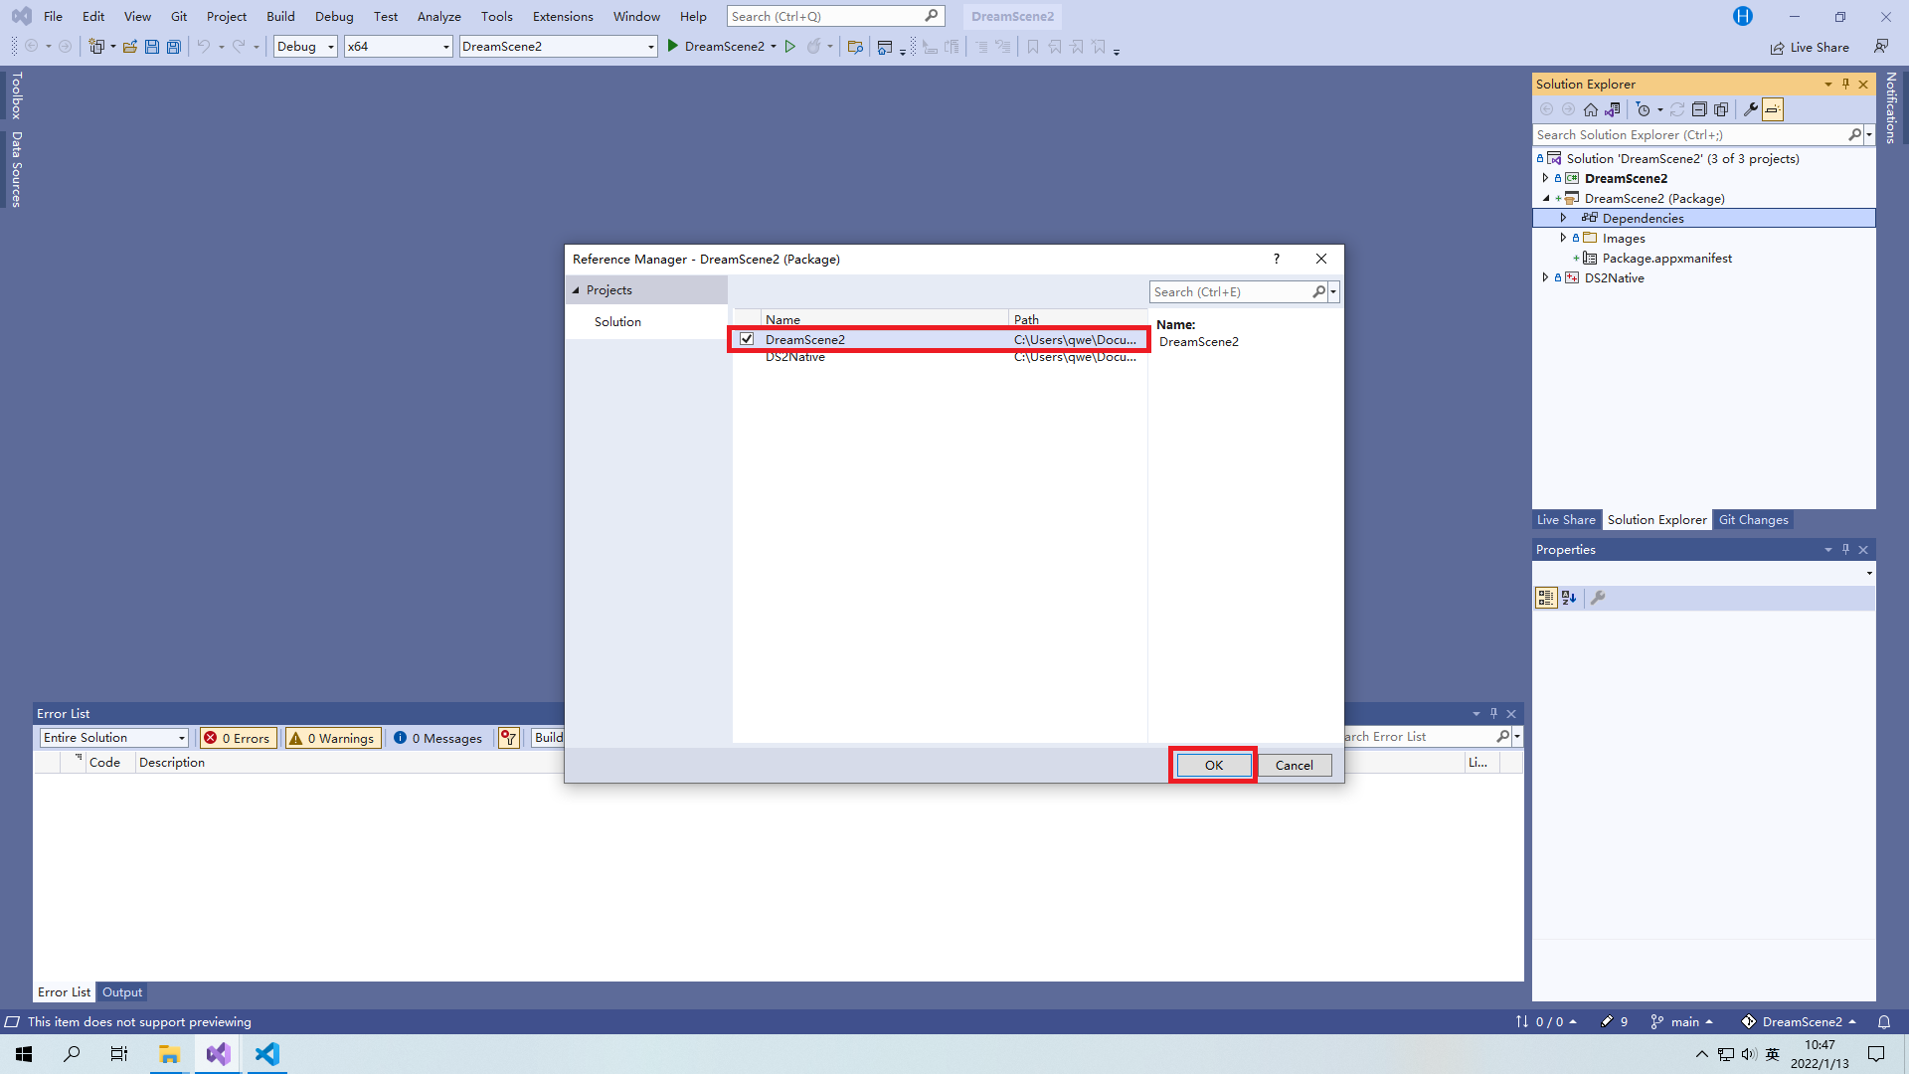Toggle Preview Selected Items icon in Solution Explorer
1909x1074 pixels.
point(1773,109)
